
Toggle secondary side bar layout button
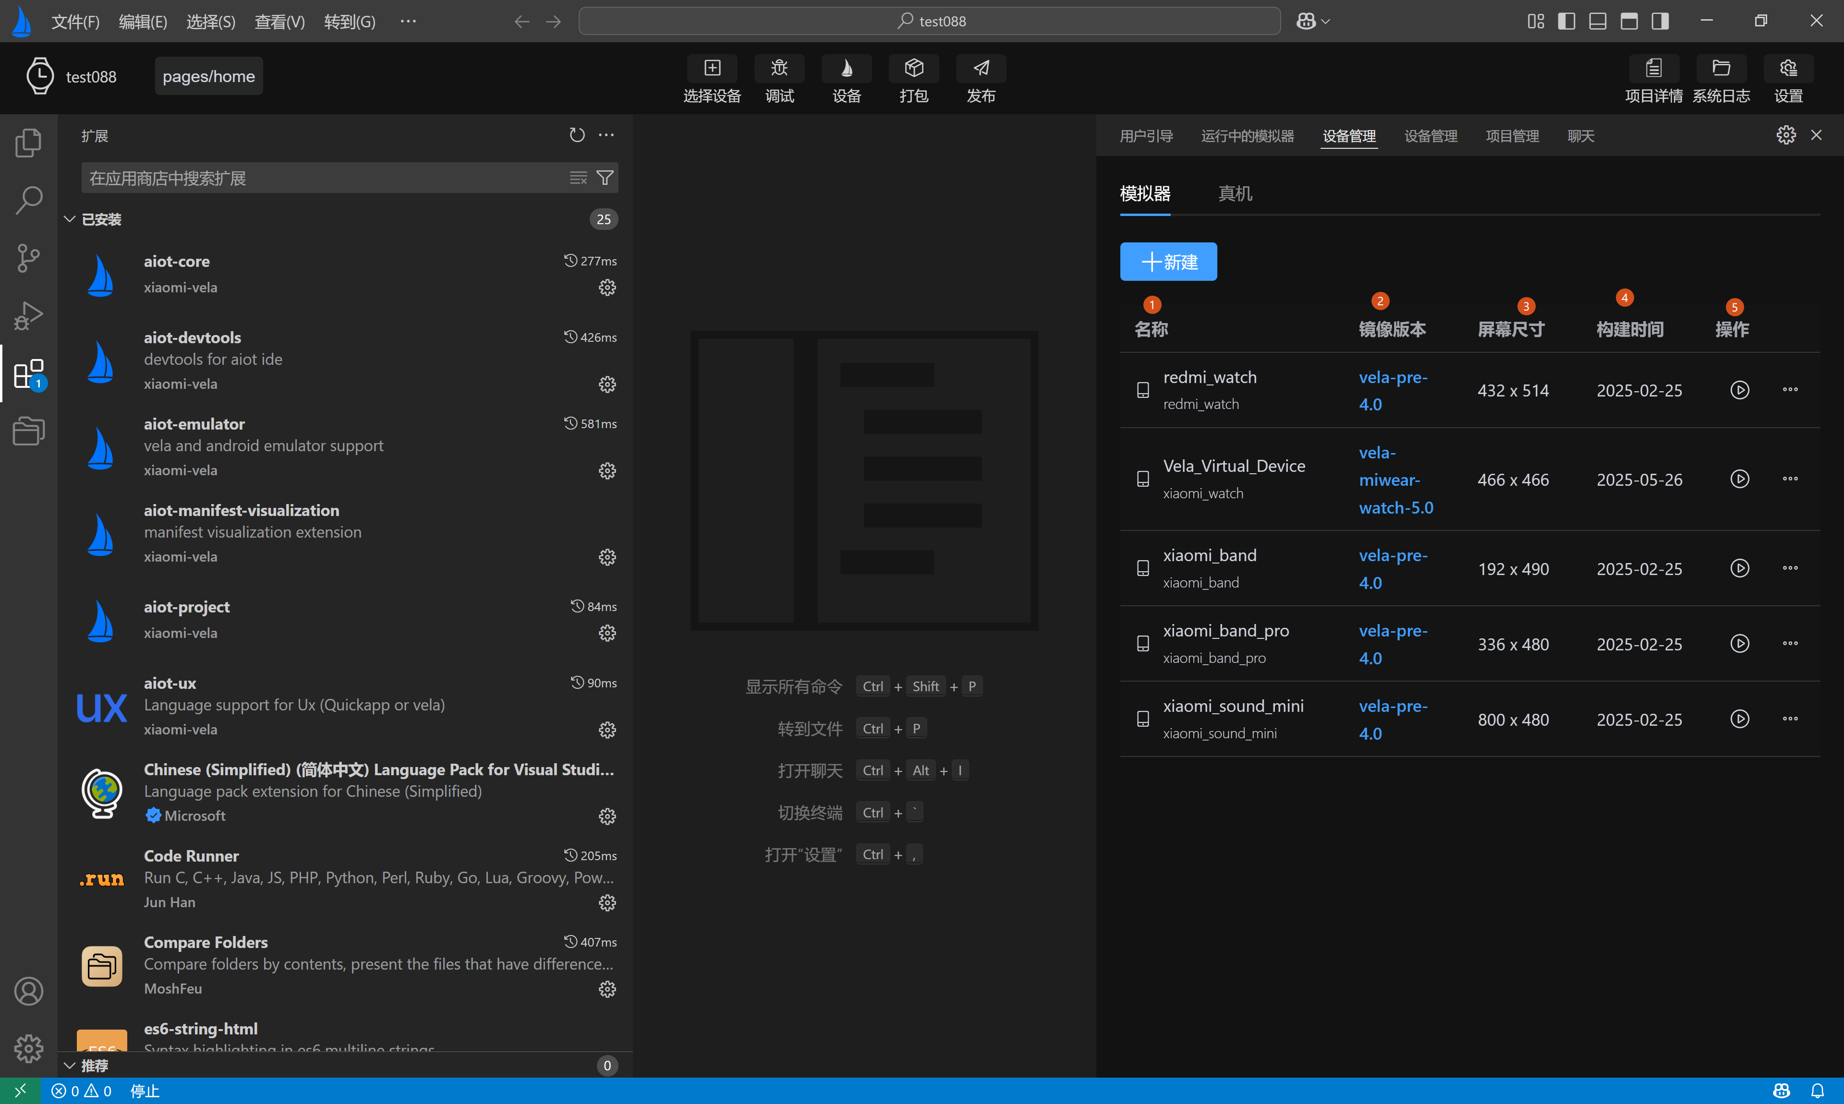pos(1660,21)
